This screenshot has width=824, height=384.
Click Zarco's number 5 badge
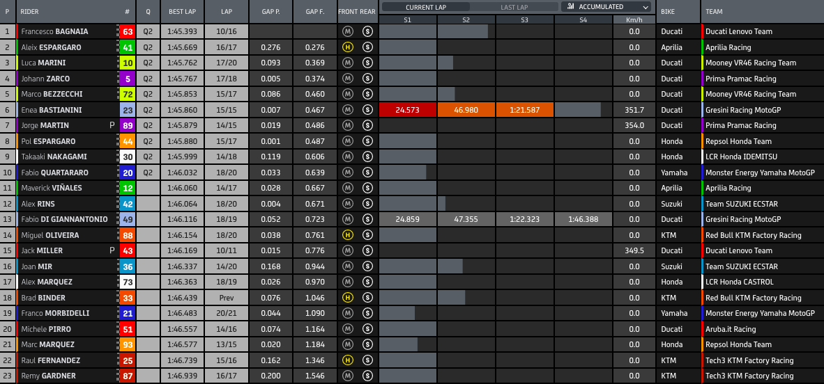click(x=128, y=79)
